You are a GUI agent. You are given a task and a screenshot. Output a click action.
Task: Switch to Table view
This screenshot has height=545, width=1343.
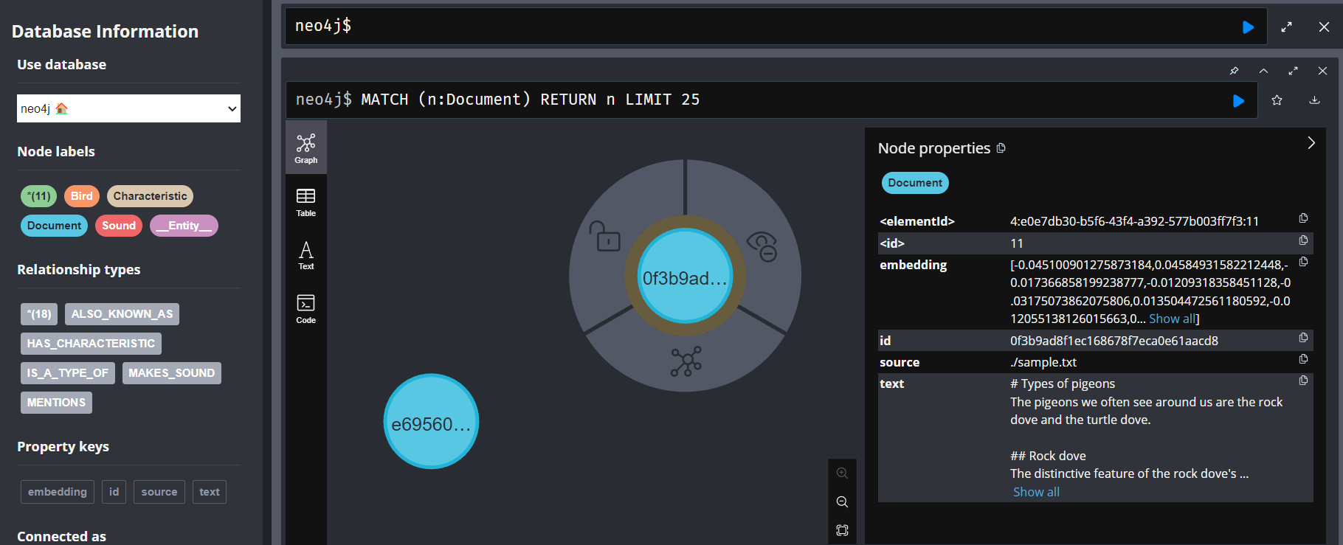tap(306, 202)
